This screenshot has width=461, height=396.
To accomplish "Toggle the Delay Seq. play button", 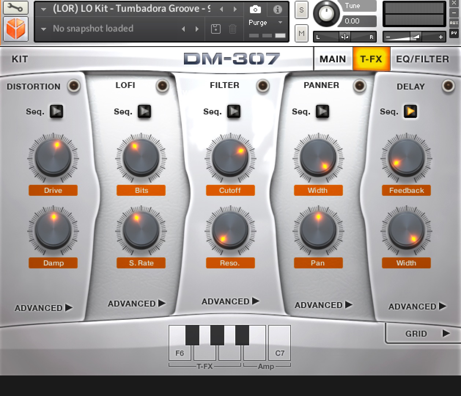I will (410, 111).
